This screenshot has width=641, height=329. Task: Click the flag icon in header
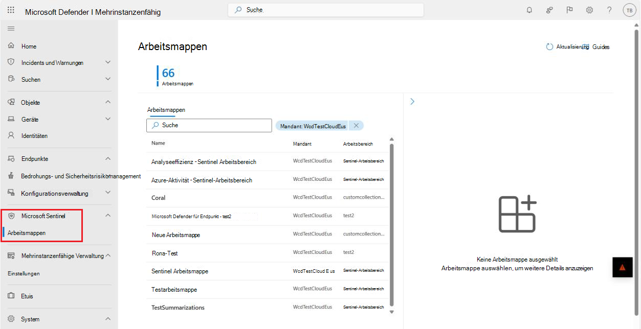pos(569,10)
